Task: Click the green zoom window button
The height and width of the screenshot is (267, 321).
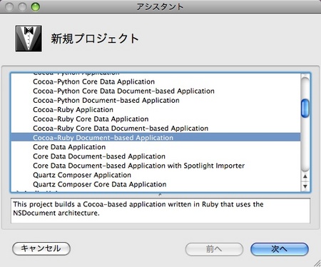Action: 36,7
